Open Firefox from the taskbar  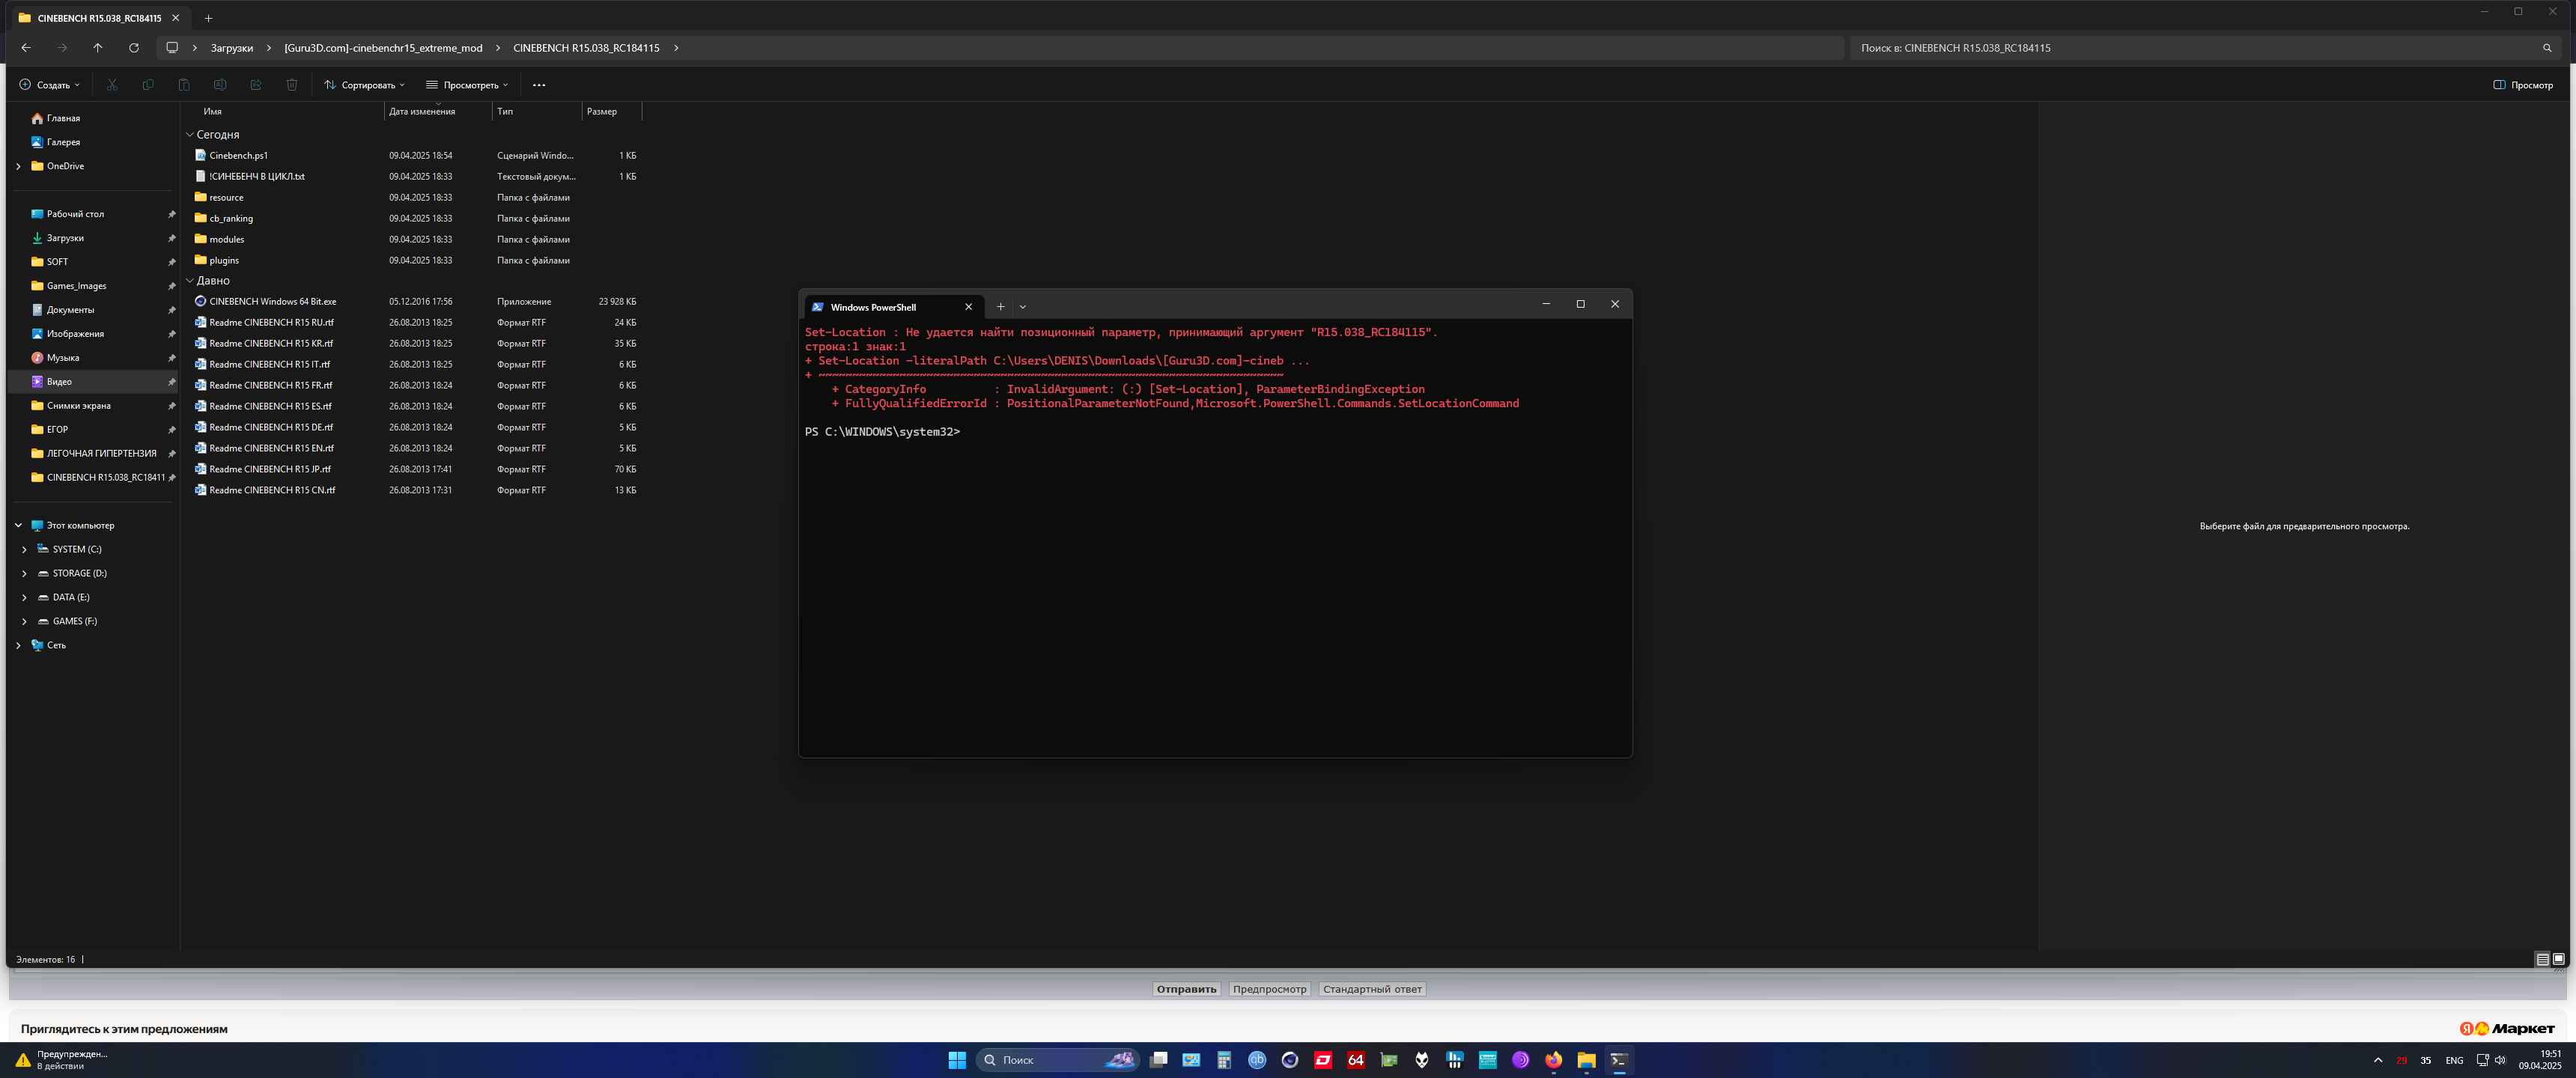1553,1060
